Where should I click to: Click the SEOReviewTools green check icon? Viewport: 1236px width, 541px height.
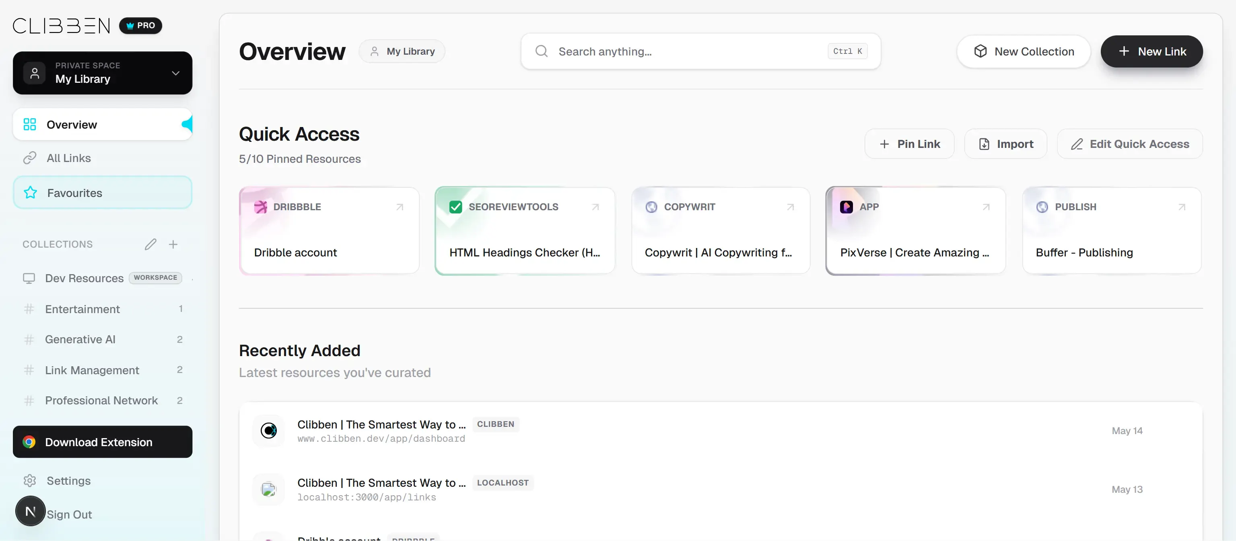tap(456, 207)
